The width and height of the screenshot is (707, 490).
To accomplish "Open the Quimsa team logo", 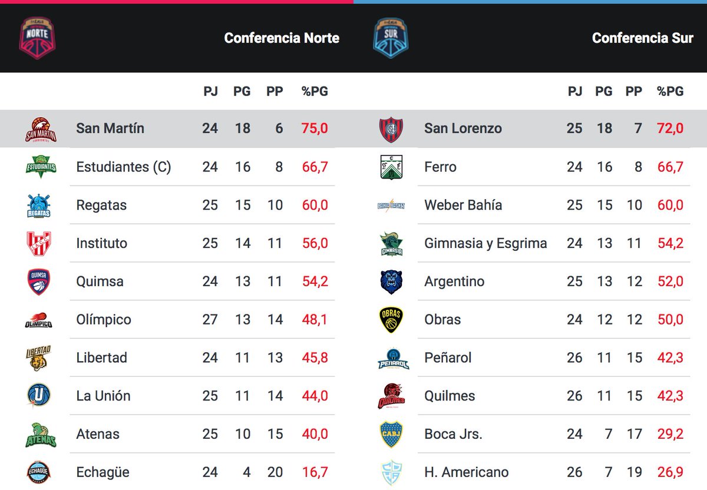I will tap(39, 282).
